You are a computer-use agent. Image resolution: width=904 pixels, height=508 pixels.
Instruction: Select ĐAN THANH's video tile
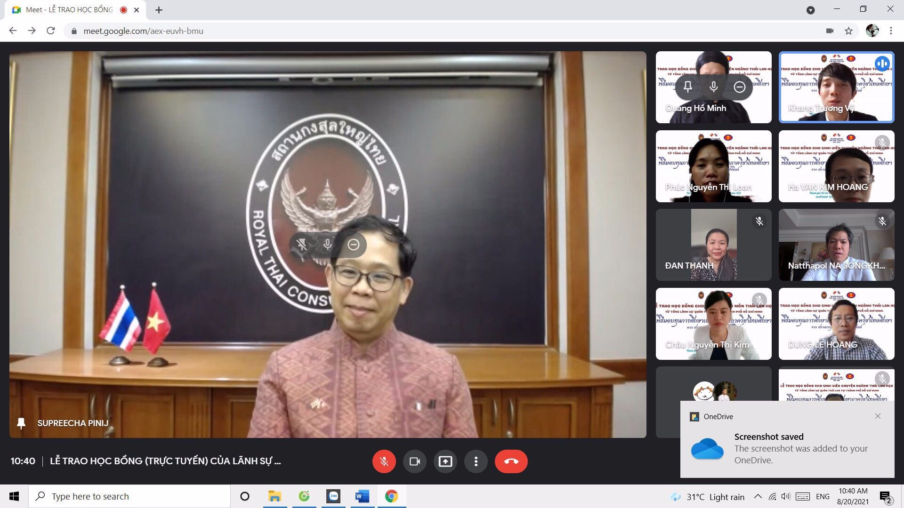[714, 245]
